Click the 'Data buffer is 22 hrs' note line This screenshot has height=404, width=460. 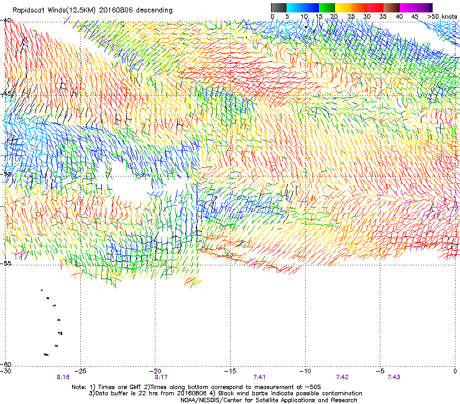click(225, 393)
